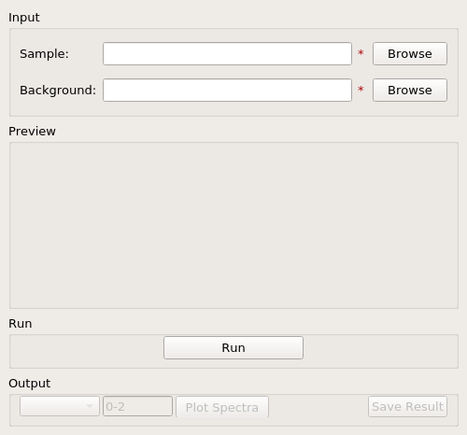Click Save Result button
This screenshot has height=435, width=467.
tap(407, 406)
